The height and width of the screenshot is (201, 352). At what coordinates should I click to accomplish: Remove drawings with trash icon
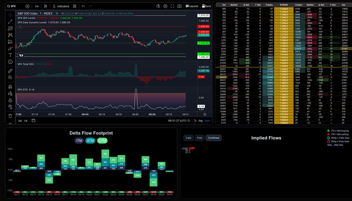[x=10, y=116]
